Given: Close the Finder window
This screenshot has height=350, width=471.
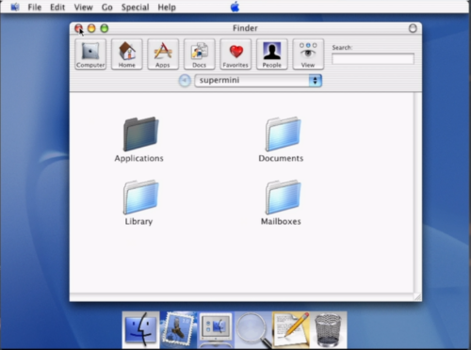Looking at the screenshot, I should point(79,28).
